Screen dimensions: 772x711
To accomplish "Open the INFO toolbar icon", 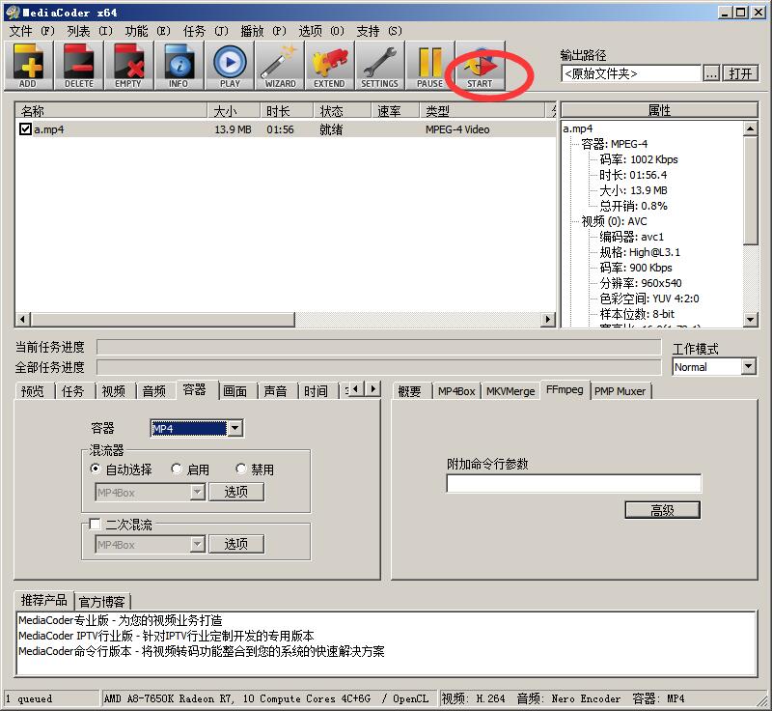I will pos(179,66).
